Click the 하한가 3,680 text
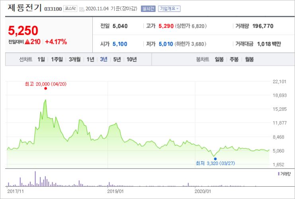Viewport: 295px width, 199px height. tap(190, 44)
